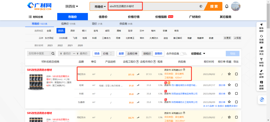Image resolution: width=270 pixels, height=122 pixels.
Task: Toggle the 合并供应商 switch
Action: 183,53
